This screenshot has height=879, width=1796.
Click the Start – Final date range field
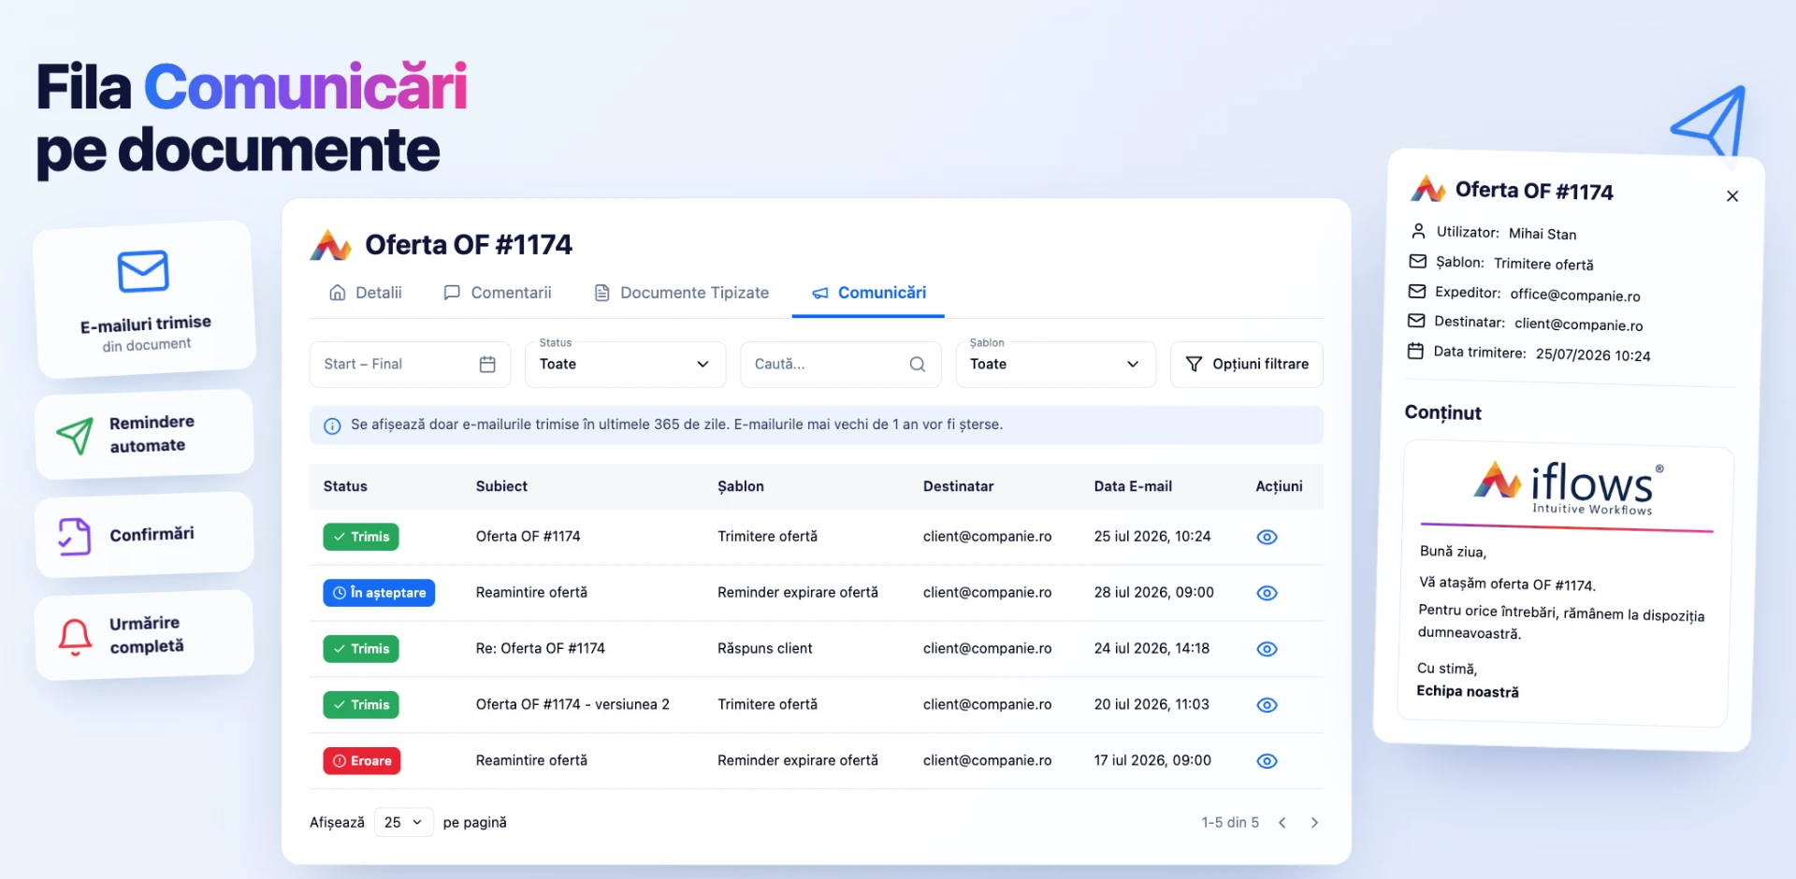pyautogui.click(x=410, y=364)
